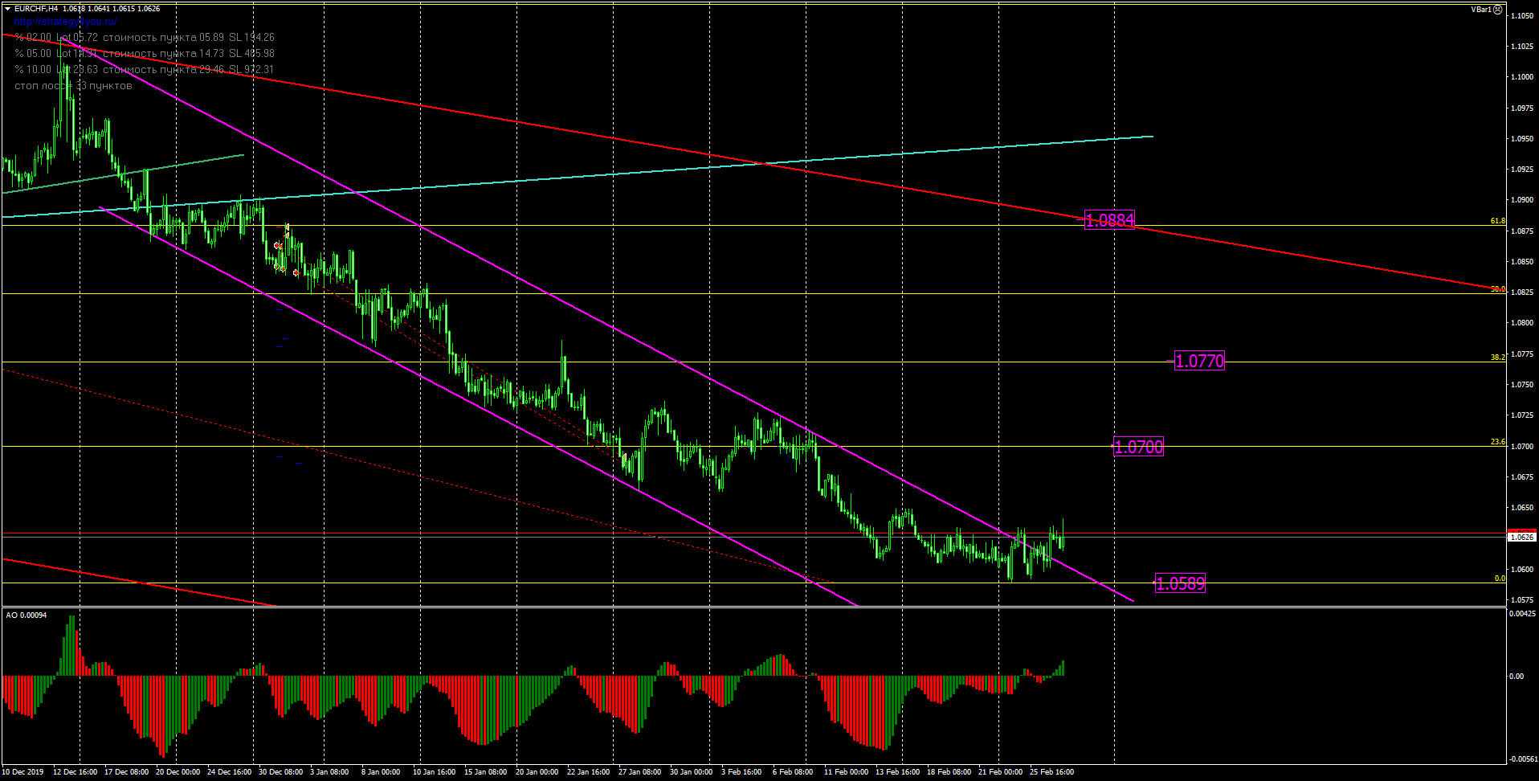Viewport: 1539px width, 781px height.
Task: Click the 0.0 Fibonacci level label
Action: pos(1499,579)
